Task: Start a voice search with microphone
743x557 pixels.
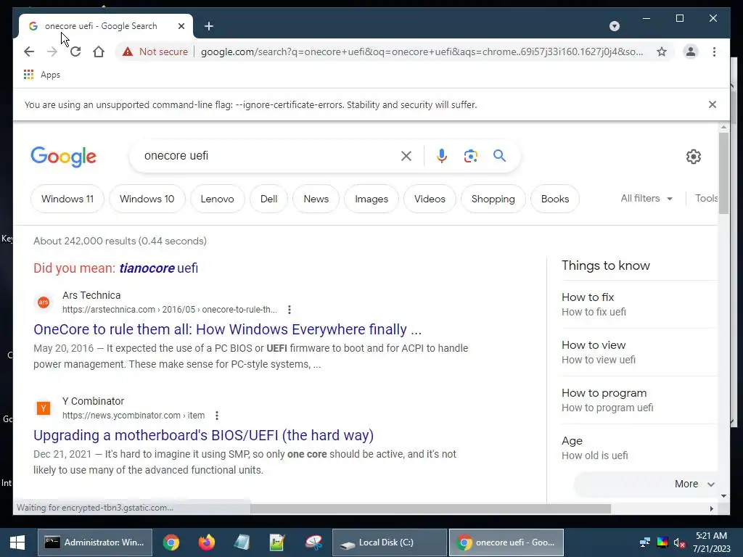Action: click(x=442, y=156)
